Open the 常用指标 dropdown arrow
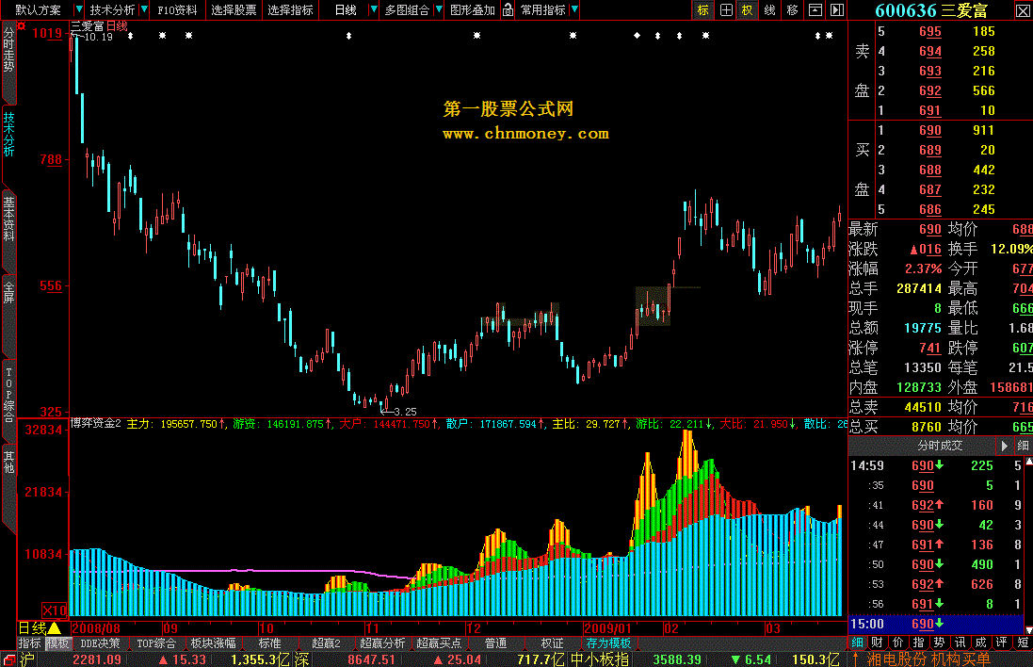This screenshot has height=667, width=1033. click(x=574, y=9)
